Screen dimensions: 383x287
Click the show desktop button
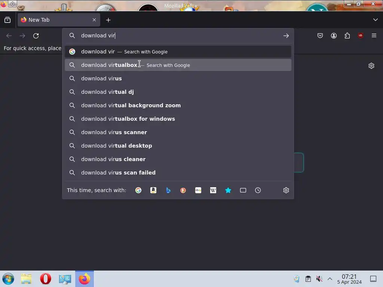pyautogui.click(x=373, y=279)
